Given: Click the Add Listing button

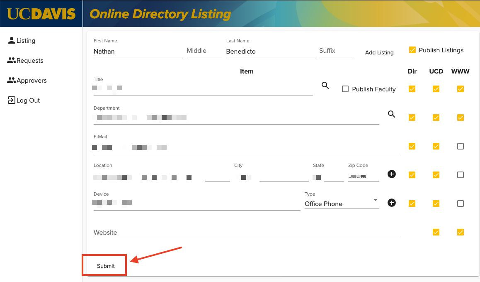Looking at the screenshot, I should (x=379, y=52).
